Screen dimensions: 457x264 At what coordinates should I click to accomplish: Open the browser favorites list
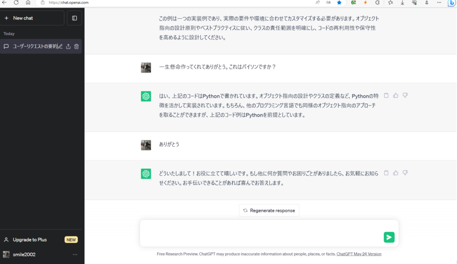point(391,3)
